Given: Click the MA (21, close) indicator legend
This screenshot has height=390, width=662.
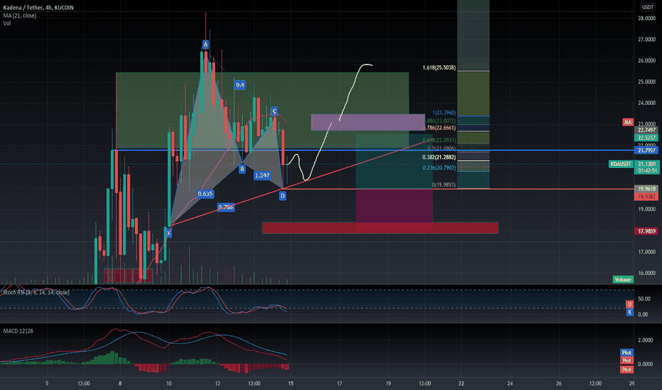Looking at the screenshot, I should (19, 16).
